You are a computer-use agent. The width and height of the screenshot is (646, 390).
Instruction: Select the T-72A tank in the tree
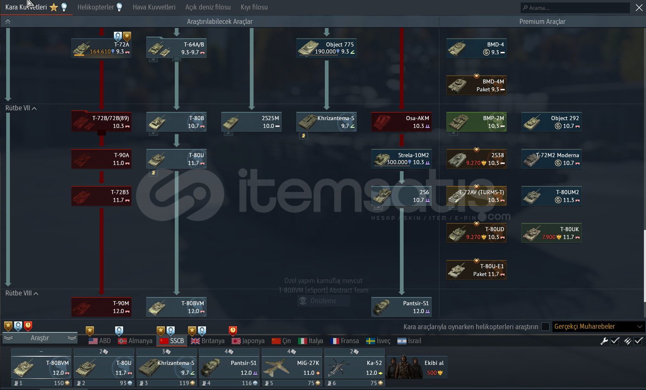(x=101, y=48)
